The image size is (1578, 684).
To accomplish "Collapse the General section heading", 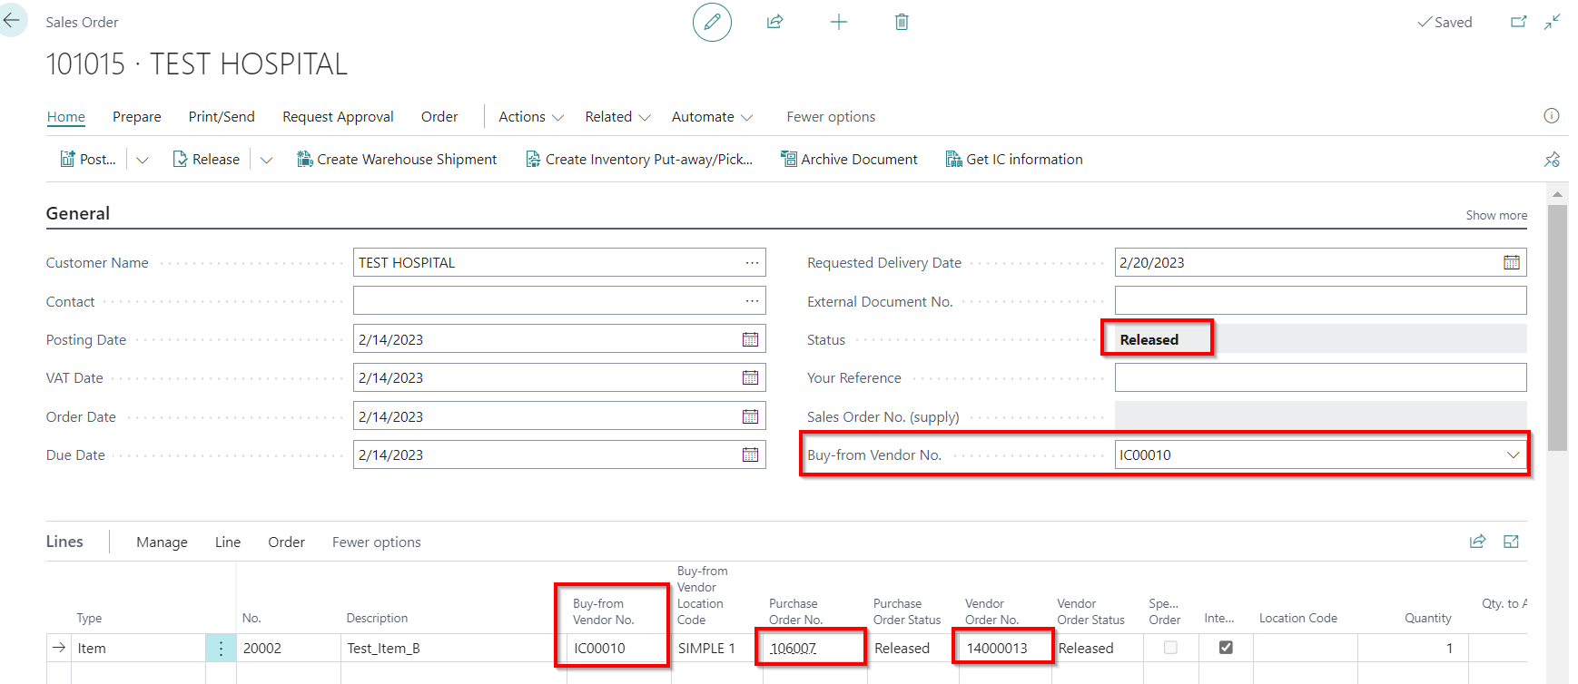I will coord(78,213).
